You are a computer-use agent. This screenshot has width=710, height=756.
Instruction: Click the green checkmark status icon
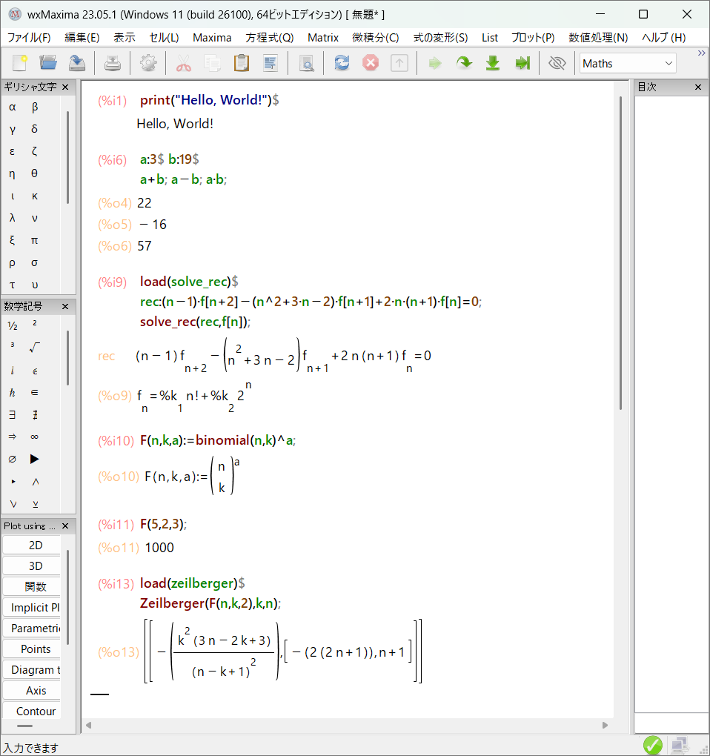click(653, 746)
